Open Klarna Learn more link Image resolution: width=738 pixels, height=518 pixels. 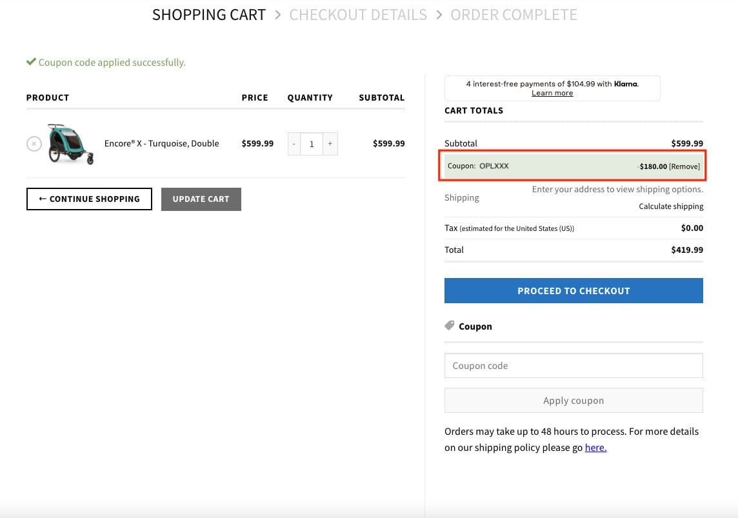point(552,93)
